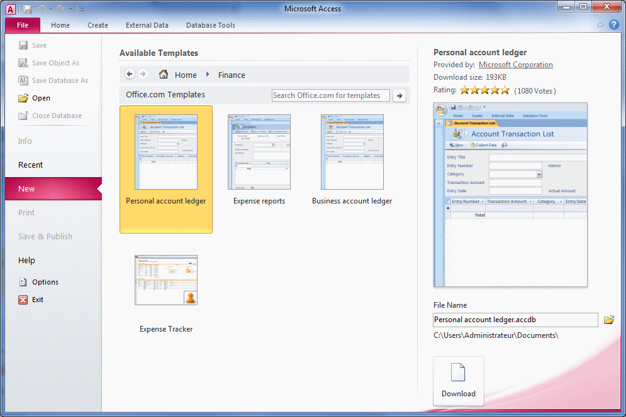The height and width of the screenshot is (417, 626).
Task: Rate the template using the star rating
Action: coord(484,90)
